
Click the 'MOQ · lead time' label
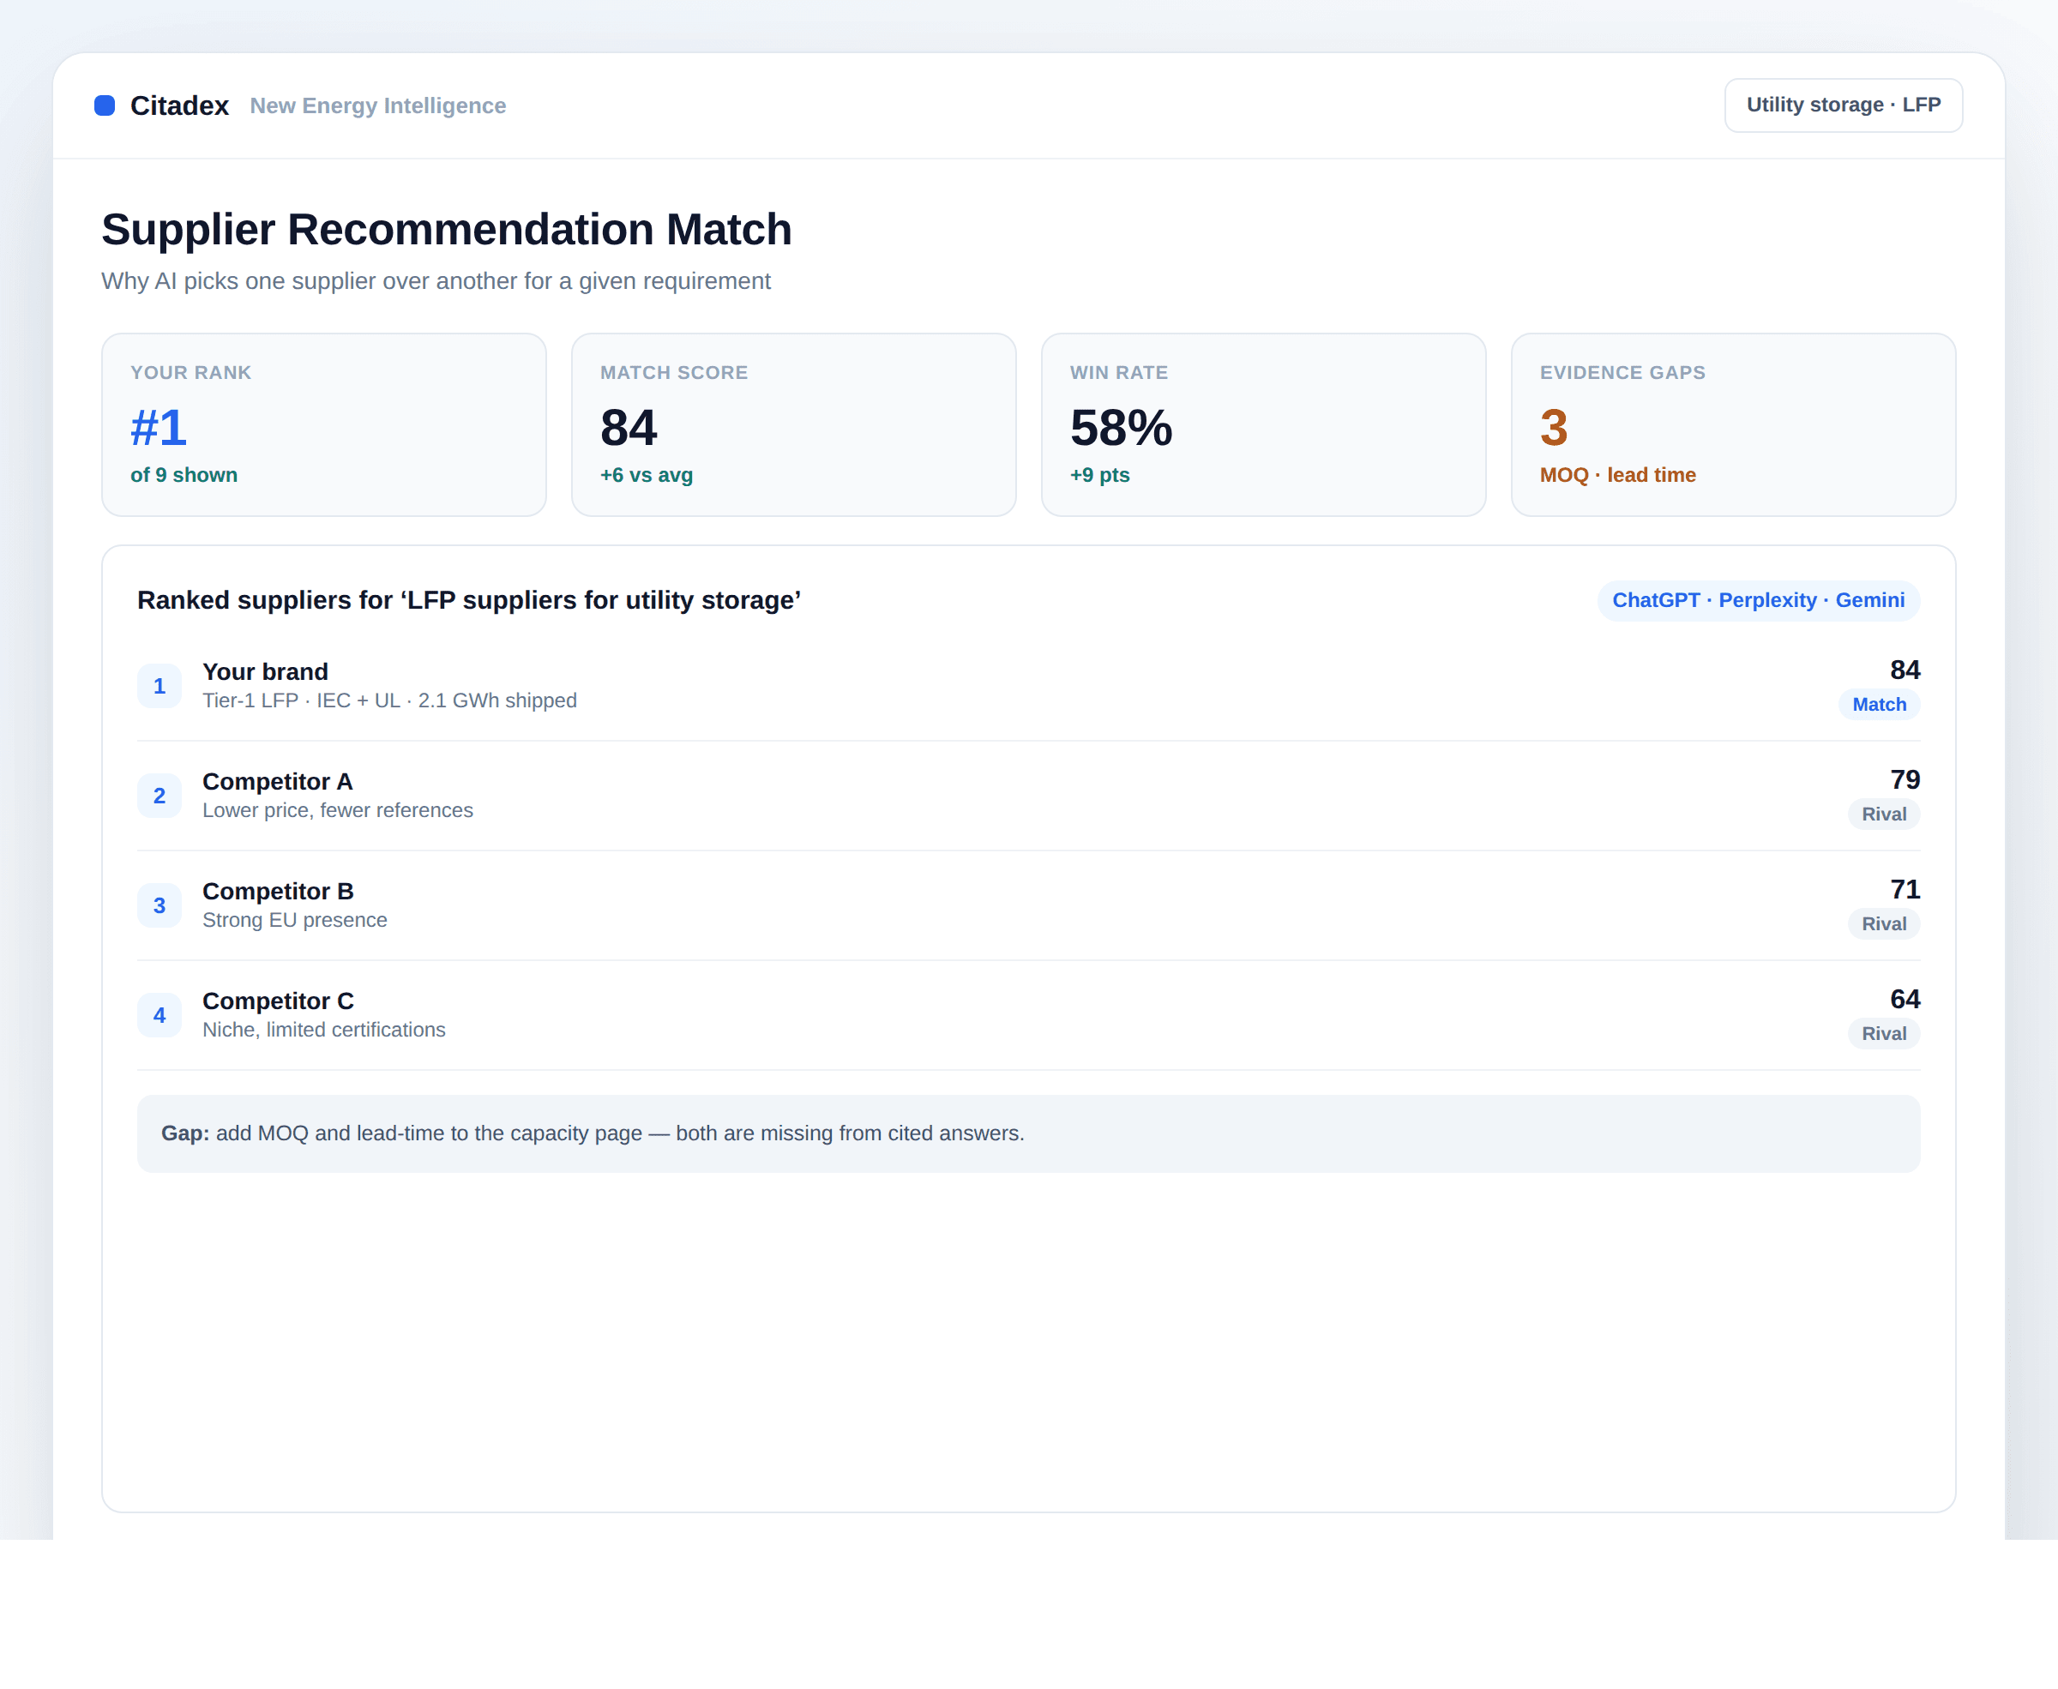pos(1617,475)
